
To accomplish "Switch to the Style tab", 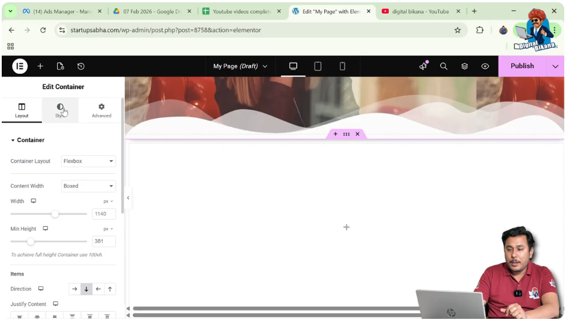I will pos(60,110).
